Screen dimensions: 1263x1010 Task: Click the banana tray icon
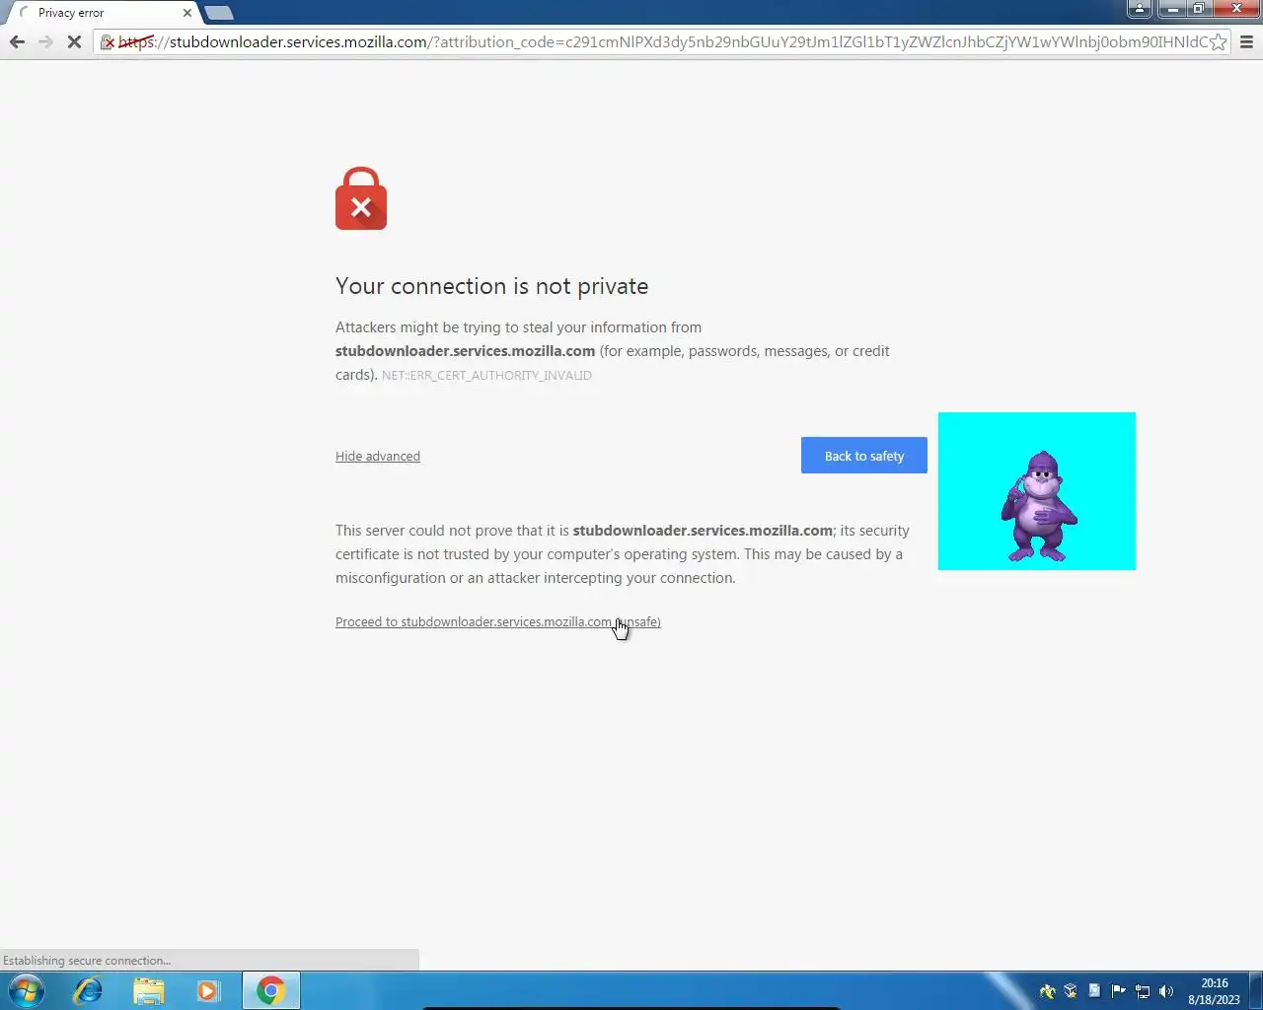(x=1047, y=991)
